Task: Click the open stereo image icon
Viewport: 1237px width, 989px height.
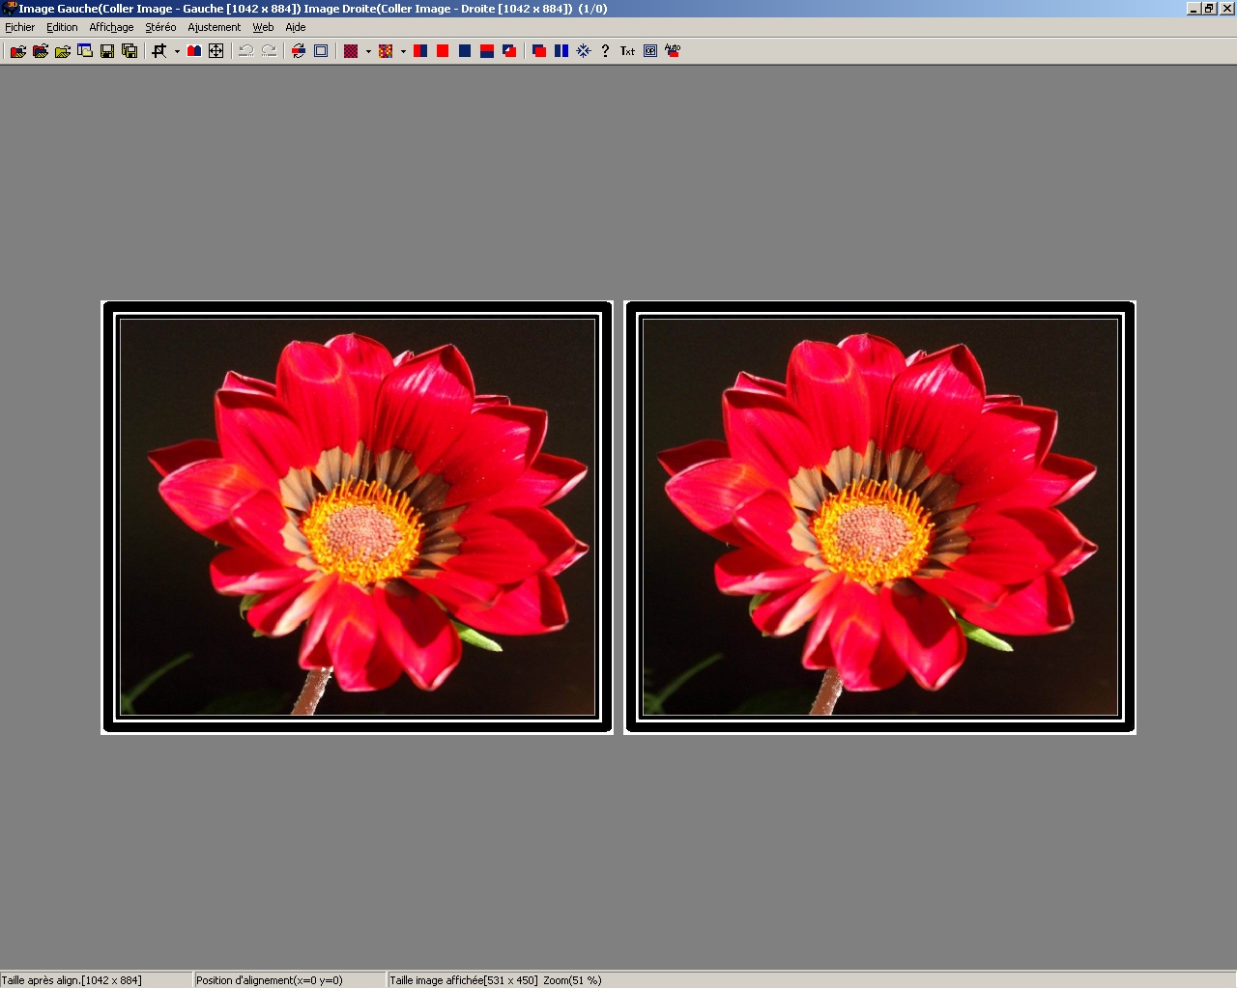Action: (17, 51)
